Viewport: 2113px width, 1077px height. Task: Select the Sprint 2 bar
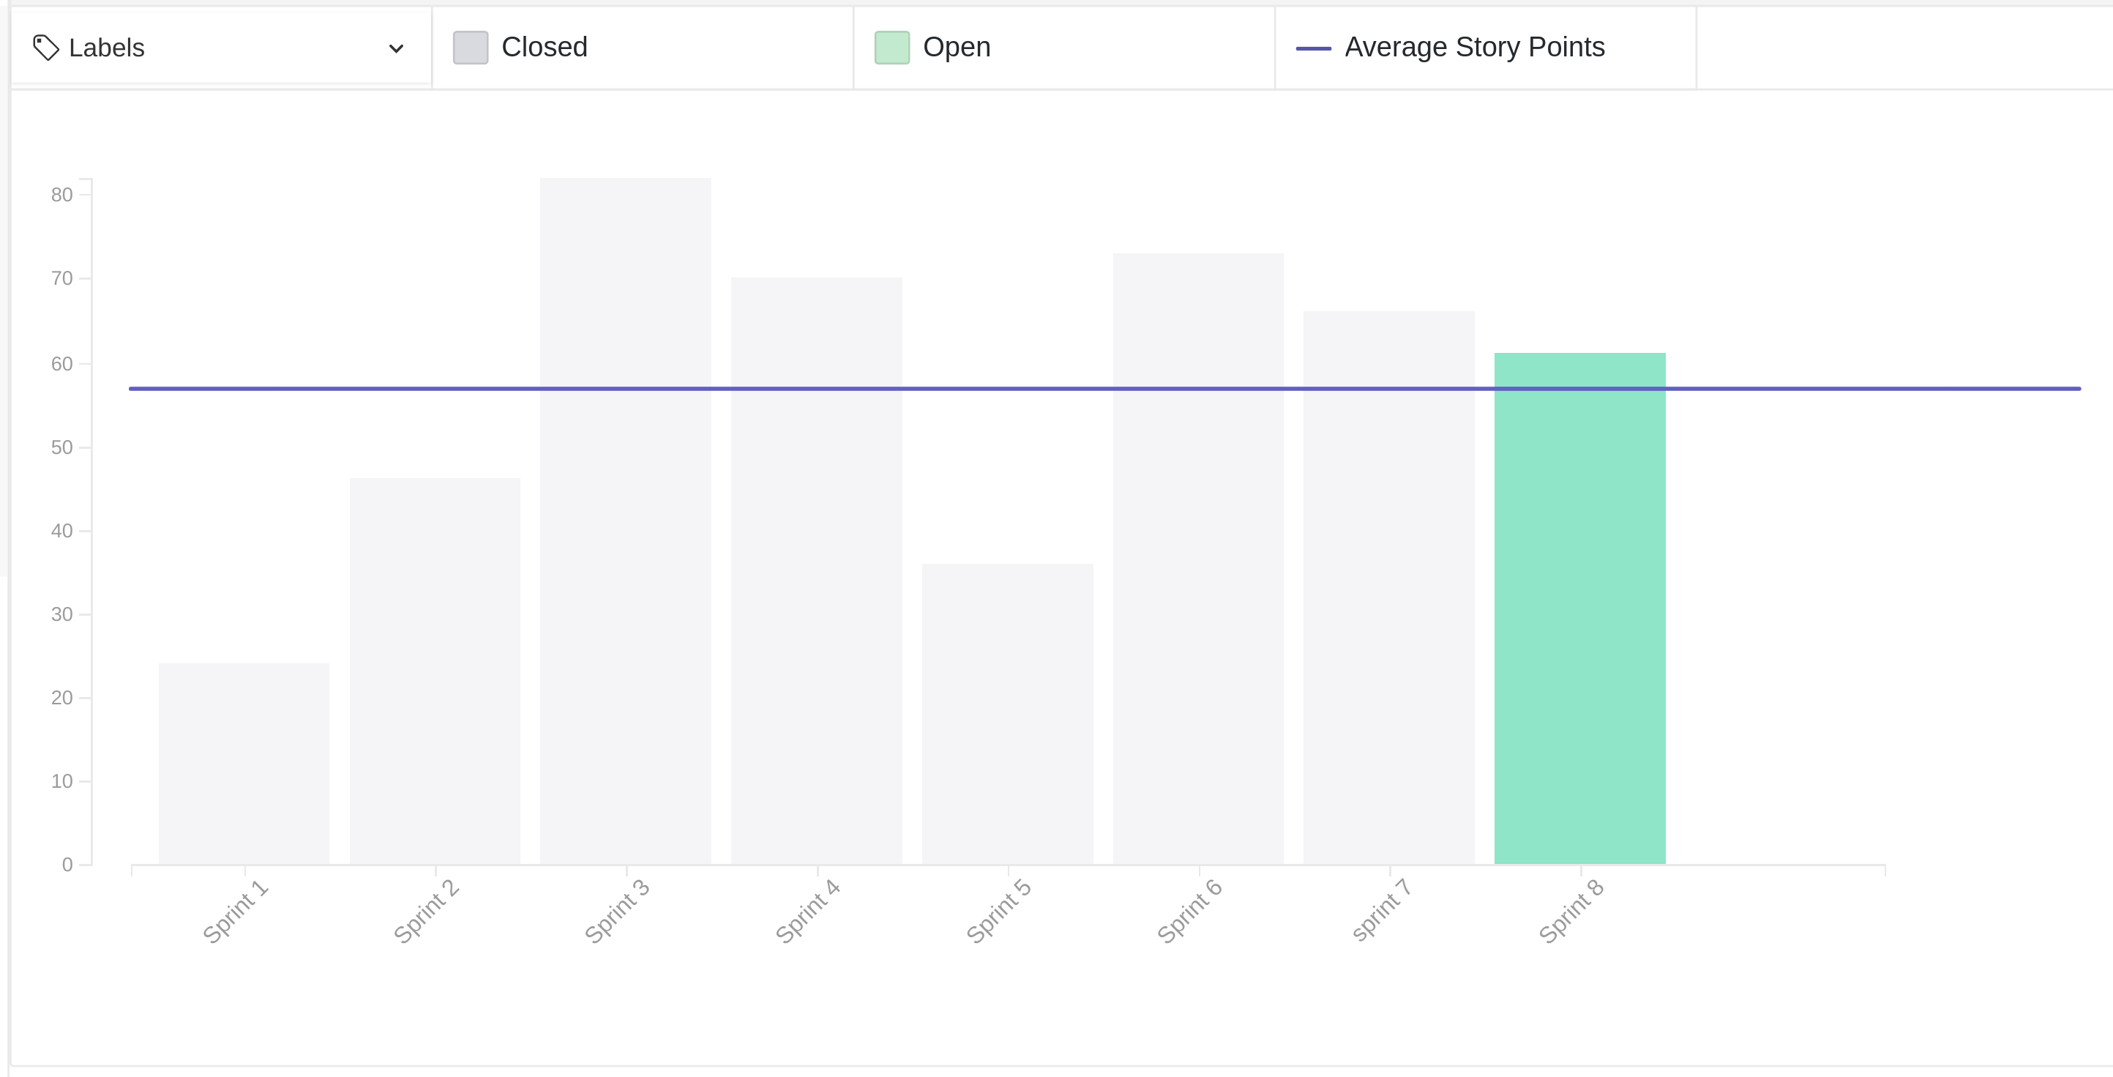(435, 671)
